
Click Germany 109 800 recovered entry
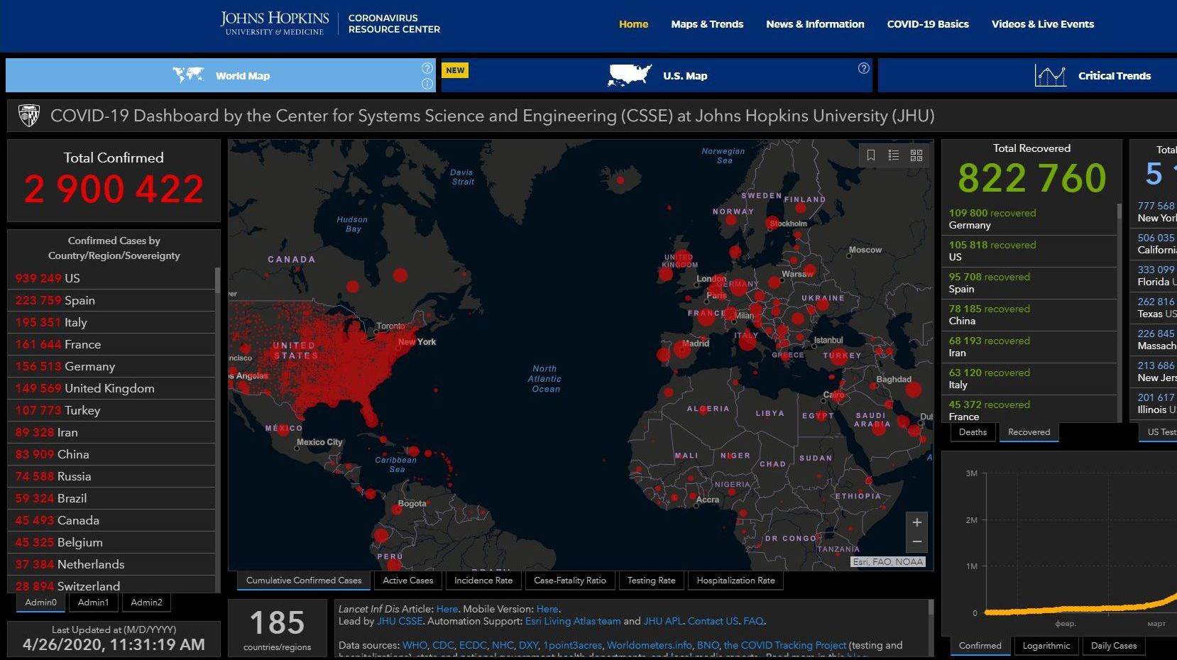(1029, 219)
